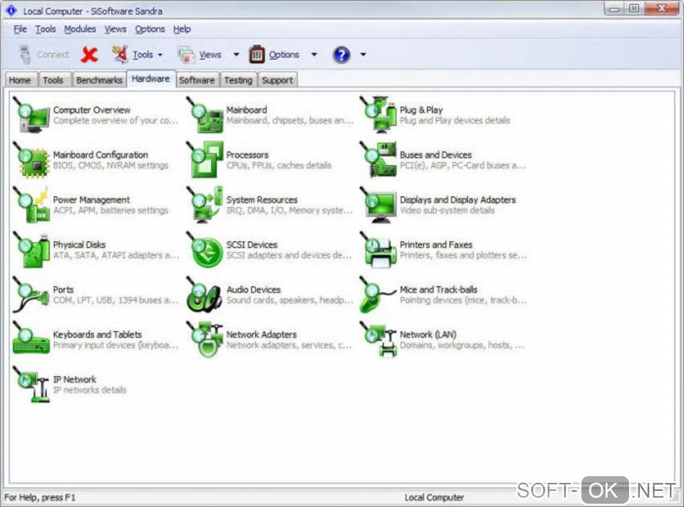Expand the Views toolbar dropdown arrow
This screenshot has height=507, width=684.
coord(237,54)
